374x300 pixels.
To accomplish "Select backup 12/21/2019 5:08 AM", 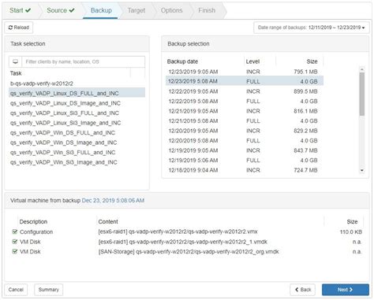I will point(245,120).
